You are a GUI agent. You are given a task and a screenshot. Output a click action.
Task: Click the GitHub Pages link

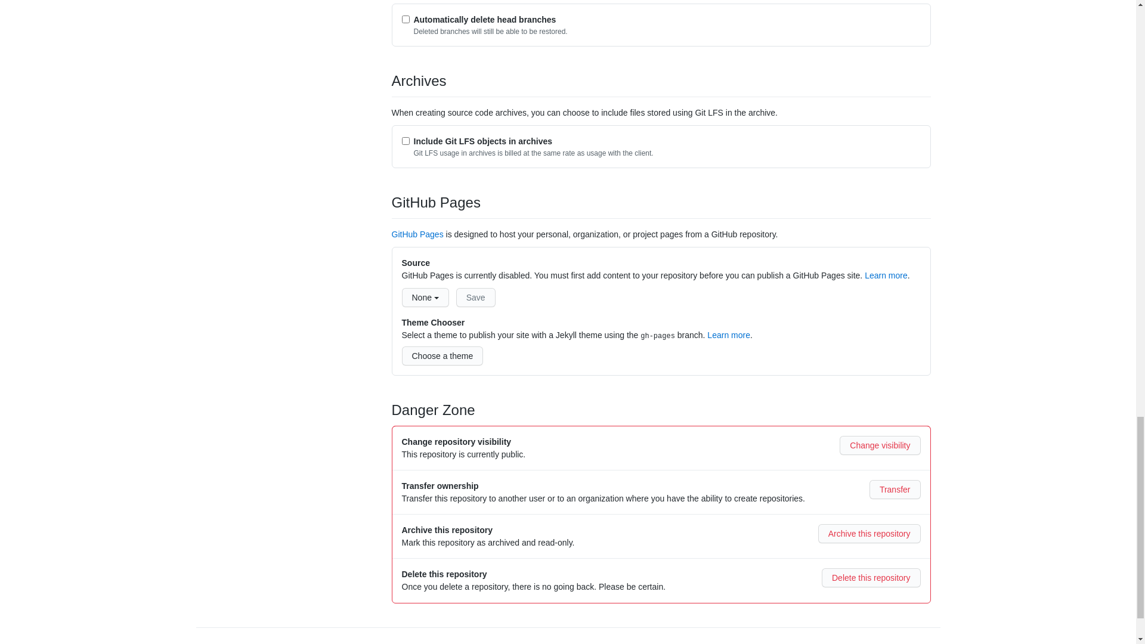pos(417,234)
